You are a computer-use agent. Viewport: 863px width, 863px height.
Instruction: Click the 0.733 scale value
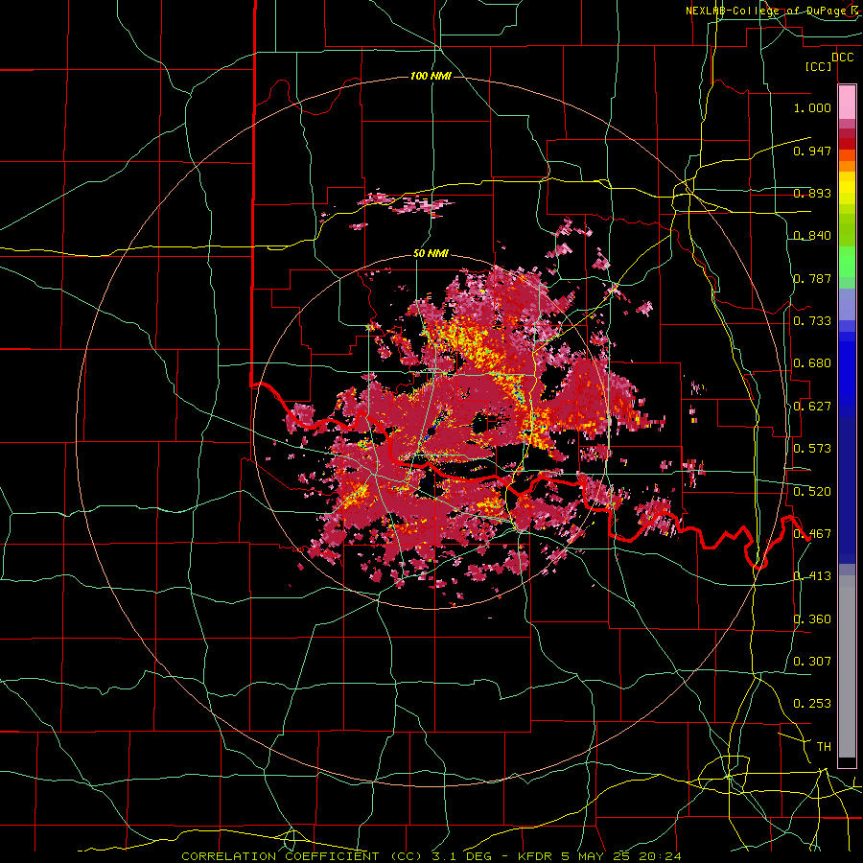pos(812,321)
